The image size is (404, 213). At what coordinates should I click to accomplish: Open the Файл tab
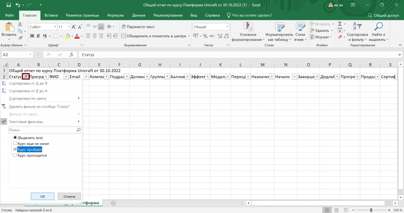coord(9,15)
